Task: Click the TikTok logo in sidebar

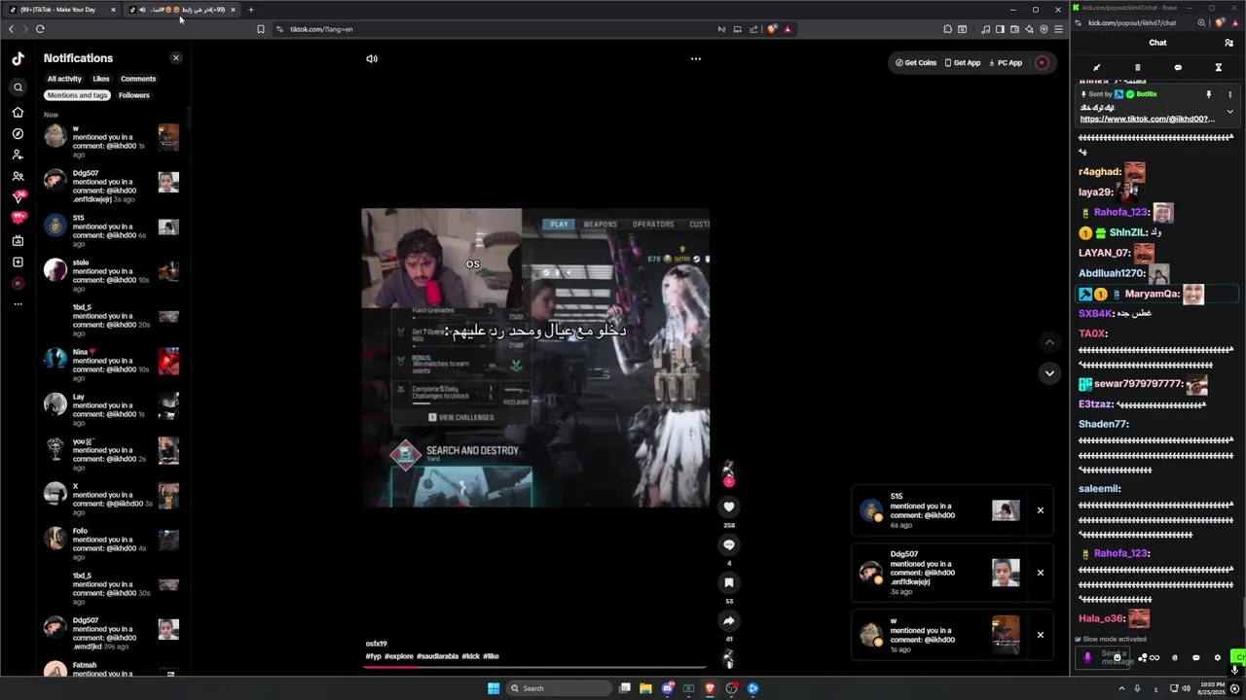Action: (18, 58)
